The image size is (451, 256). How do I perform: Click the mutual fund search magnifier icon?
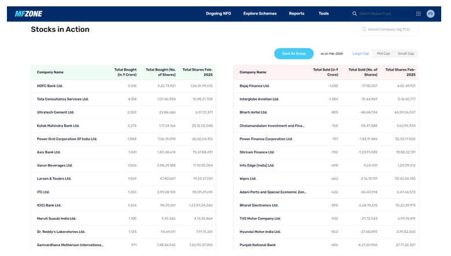pos(355,13)
